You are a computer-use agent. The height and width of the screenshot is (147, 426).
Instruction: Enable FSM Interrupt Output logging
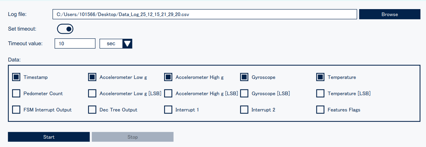[x=16, y=110]
